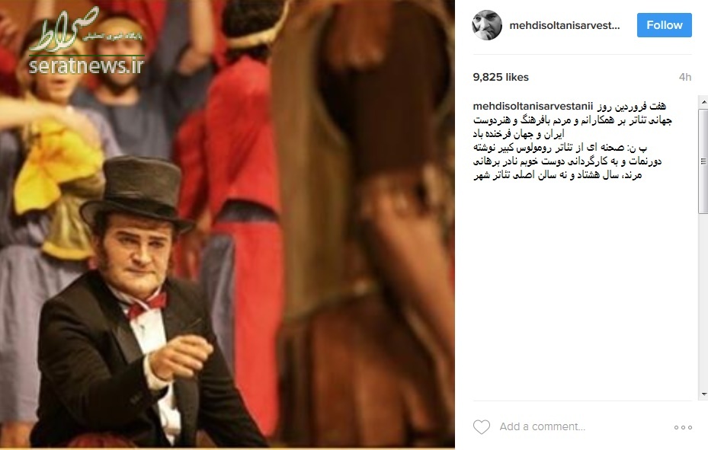Open mehdisoltanisarvest... username in header
The image size is (708, 450).
[565, 26]
